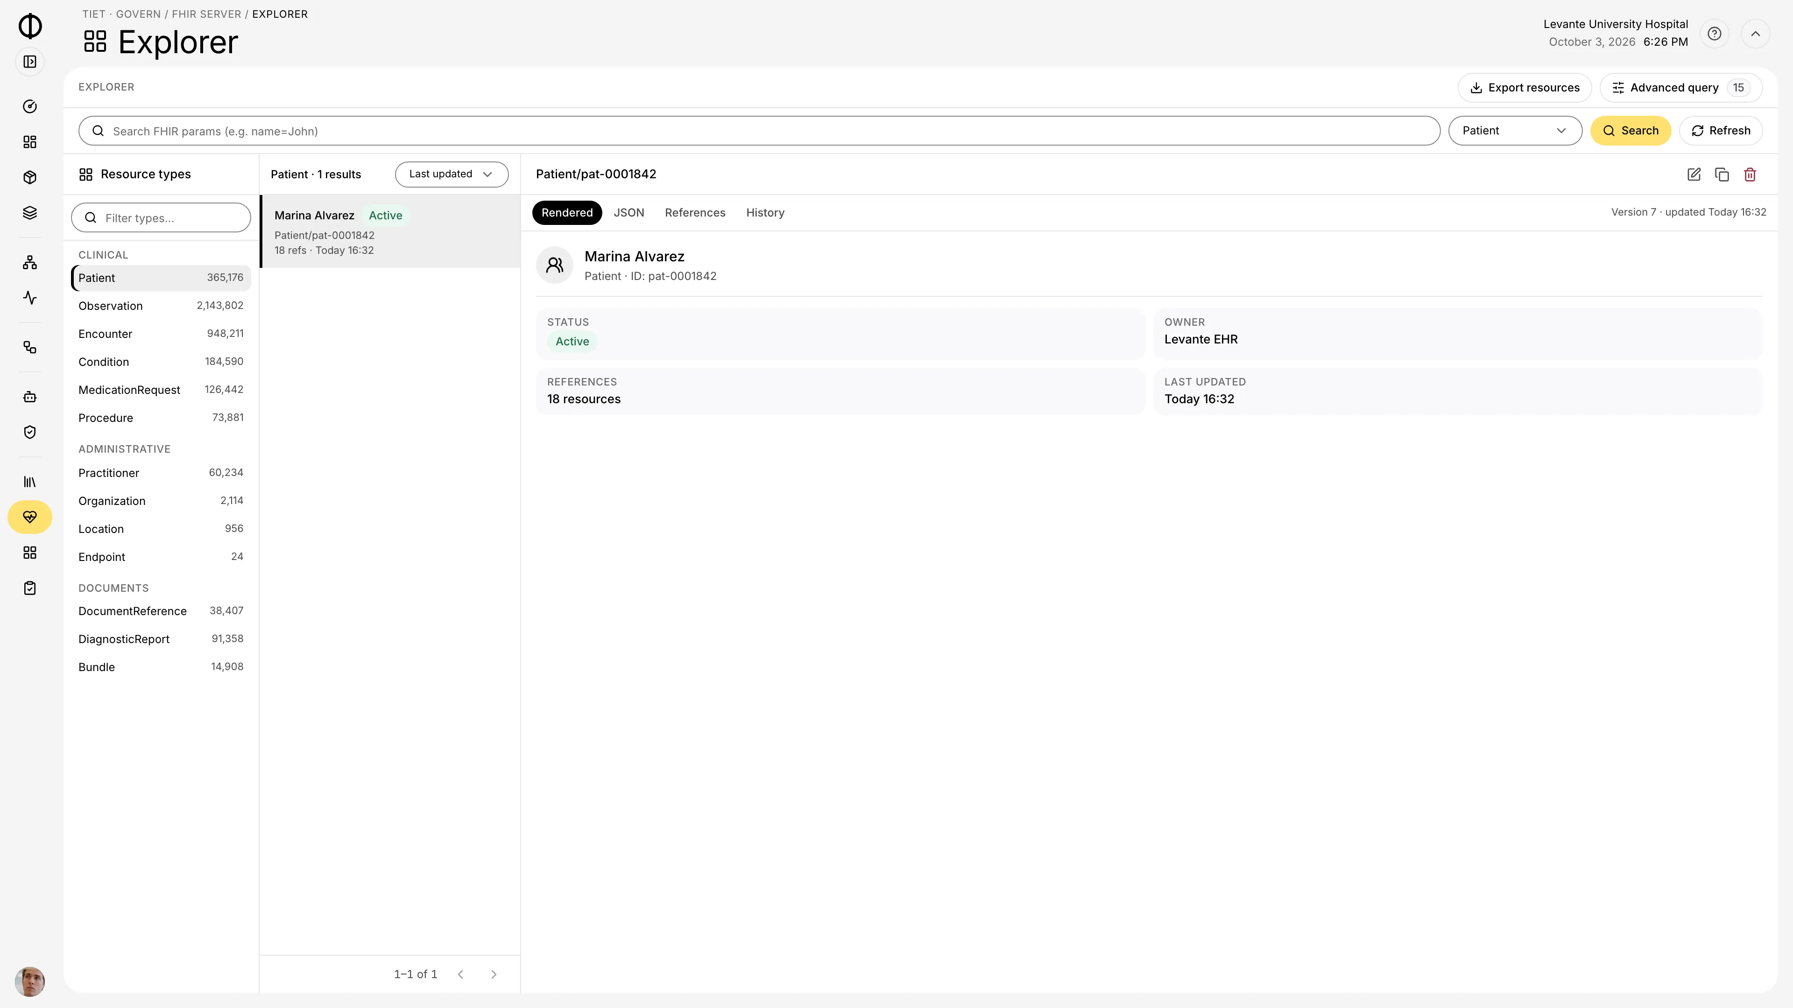Edit the Patient/pat-0001842 resource

[1694, 175]
